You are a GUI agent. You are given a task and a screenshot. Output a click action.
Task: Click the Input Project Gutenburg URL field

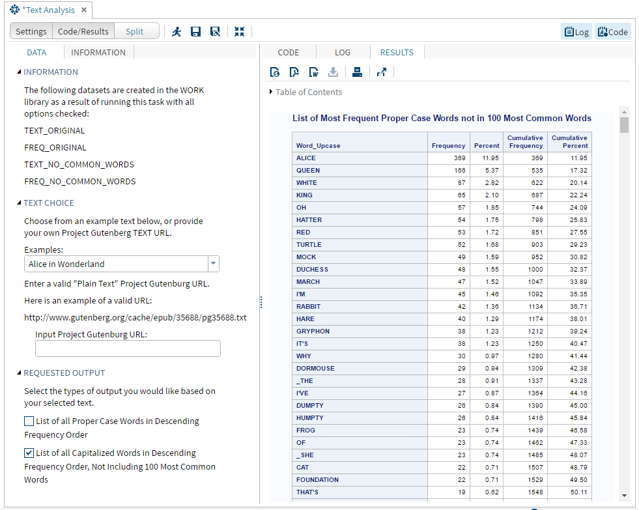(x=128, y=348)
